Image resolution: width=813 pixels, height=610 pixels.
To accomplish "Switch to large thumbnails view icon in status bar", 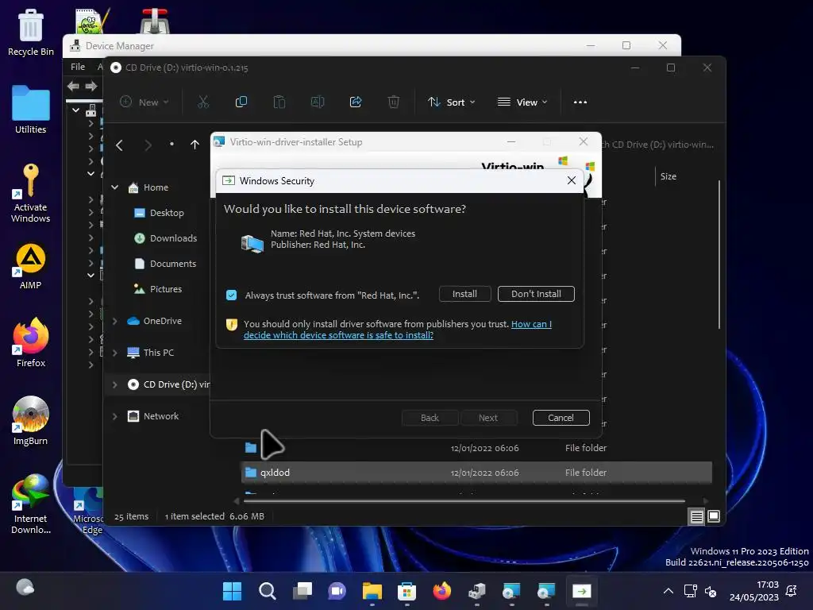I will pyautogui.click(x=714, y=516).
